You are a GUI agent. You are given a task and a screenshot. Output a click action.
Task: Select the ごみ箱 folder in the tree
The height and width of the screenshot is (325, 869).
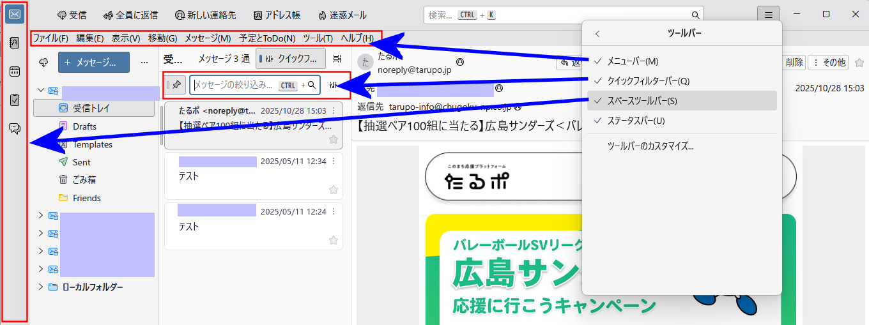(84, 180)
